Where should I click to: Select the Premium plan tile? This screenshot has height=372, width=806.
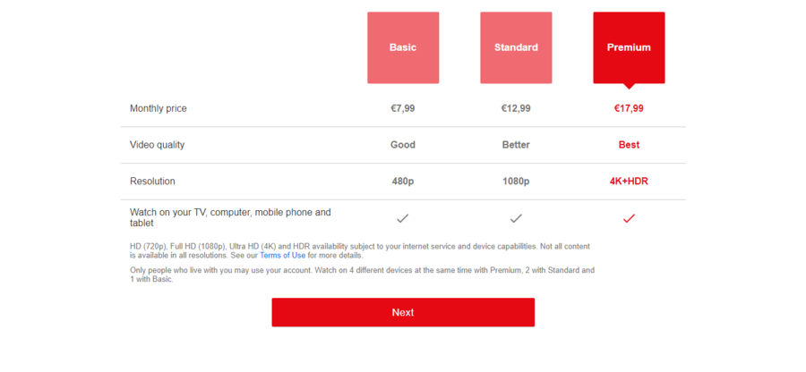coord(629,47)
